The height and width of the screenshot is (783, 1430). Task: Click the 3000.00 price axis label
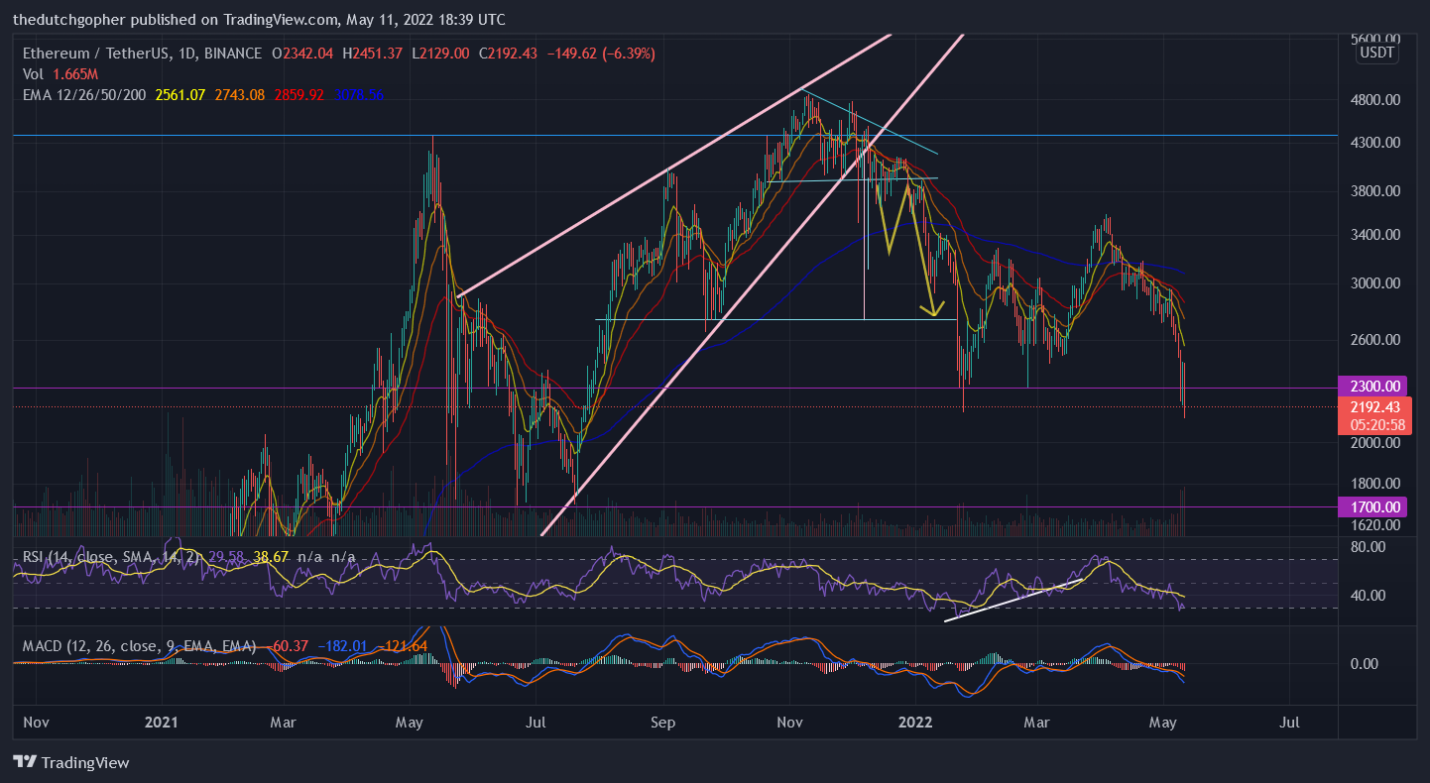1373,282
